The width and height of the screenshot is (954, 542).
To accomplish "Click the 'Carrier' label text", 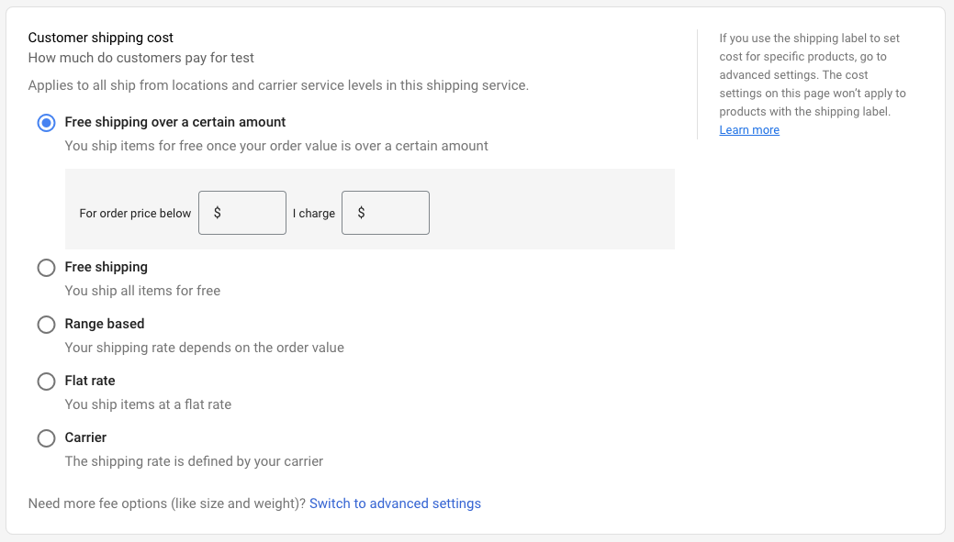I will pos(85,437).
